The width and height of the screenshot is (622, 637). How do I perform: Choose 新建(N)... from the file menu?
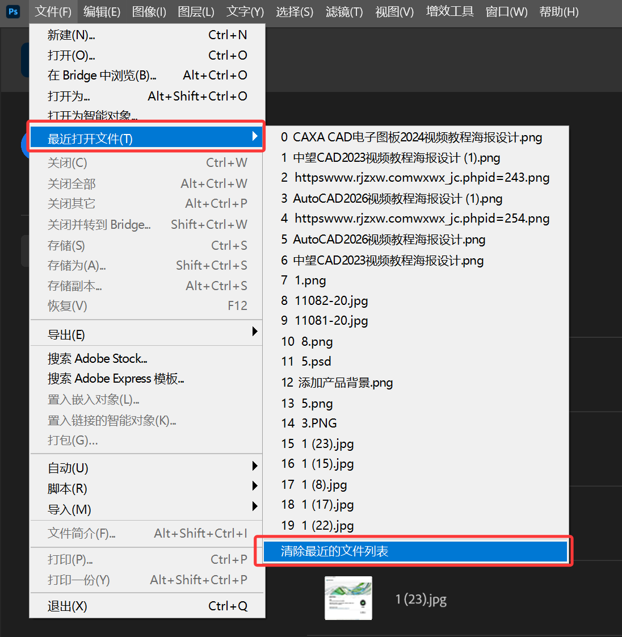(147, 35)
